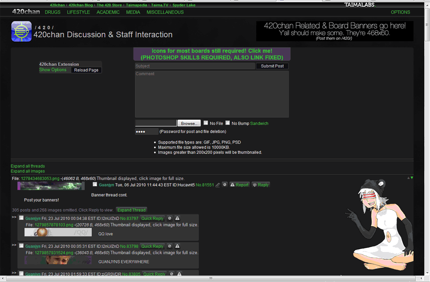Open file link 1279857931524.png
This screenshot has height=282, width=430.
[x=54, y=252]
